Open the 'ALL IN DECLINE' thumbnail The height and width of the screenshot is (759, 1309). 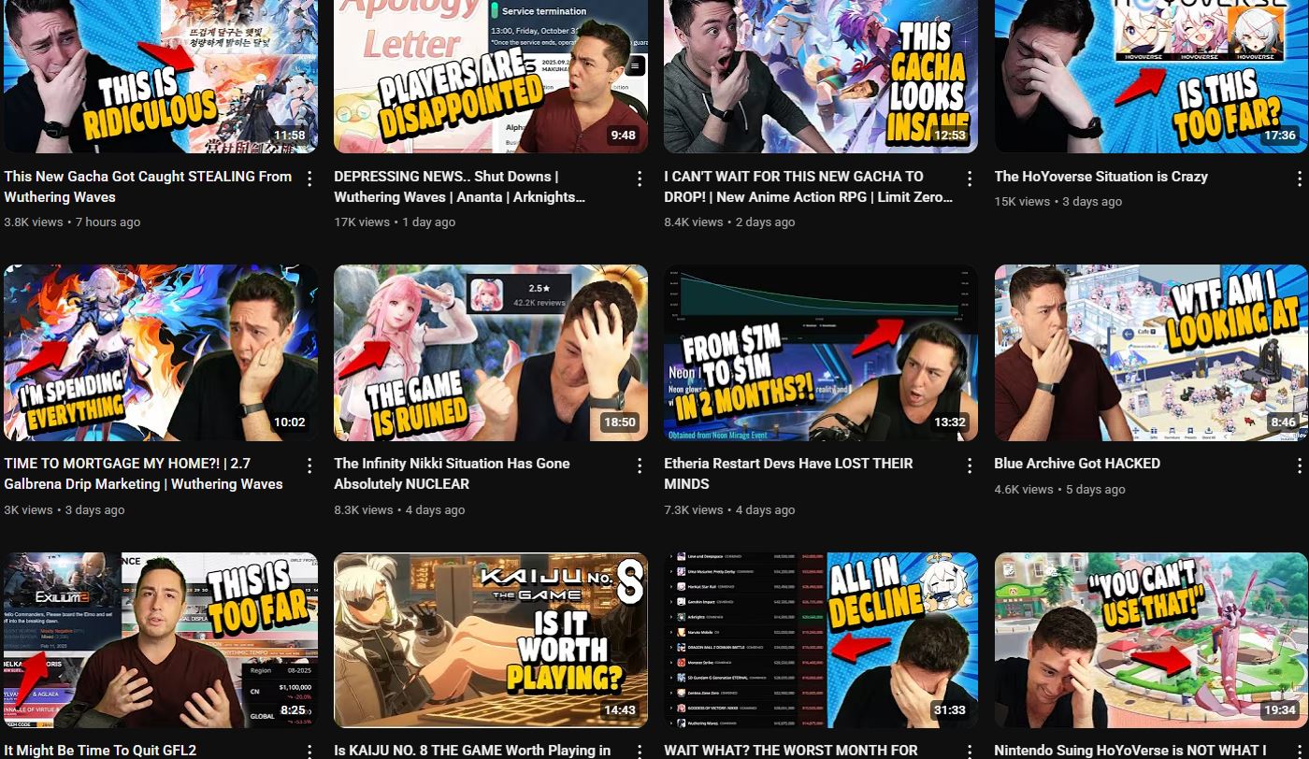pyautogui.click(x=821, y=640)
